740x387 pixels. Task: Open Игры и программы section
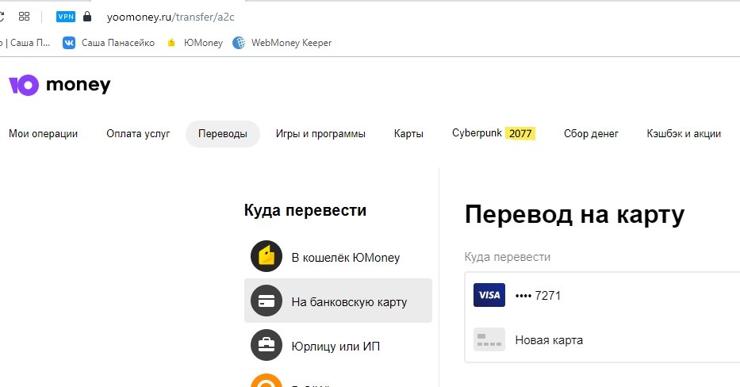click(x=320, y=134)
